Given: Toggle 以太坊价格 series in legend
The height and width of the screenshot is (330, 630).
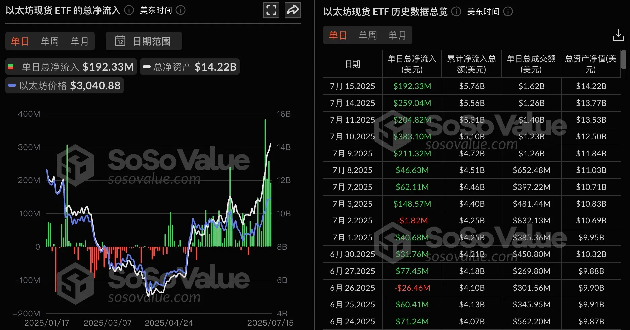Looking at the screenshot, I should (65, 85).
